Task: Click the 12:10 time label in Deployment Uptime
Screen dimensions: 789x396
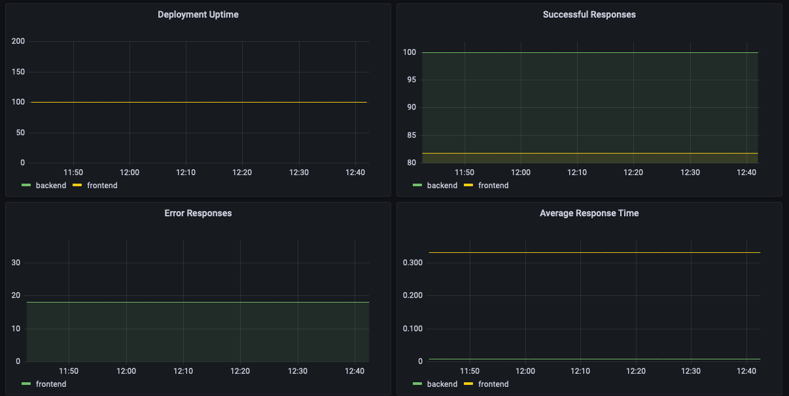Action: click(185, 172)
